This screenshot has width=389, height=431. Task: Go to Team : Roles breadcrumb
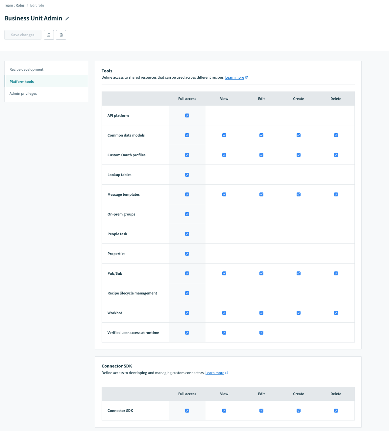[14, 5]
